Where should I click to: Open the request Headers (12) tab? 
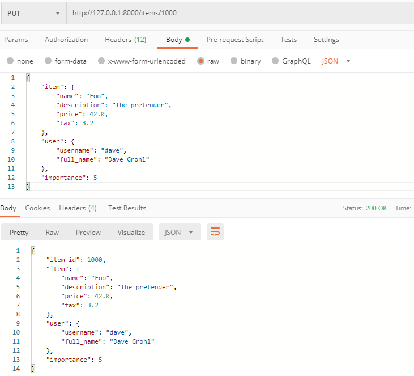point(125,40)
